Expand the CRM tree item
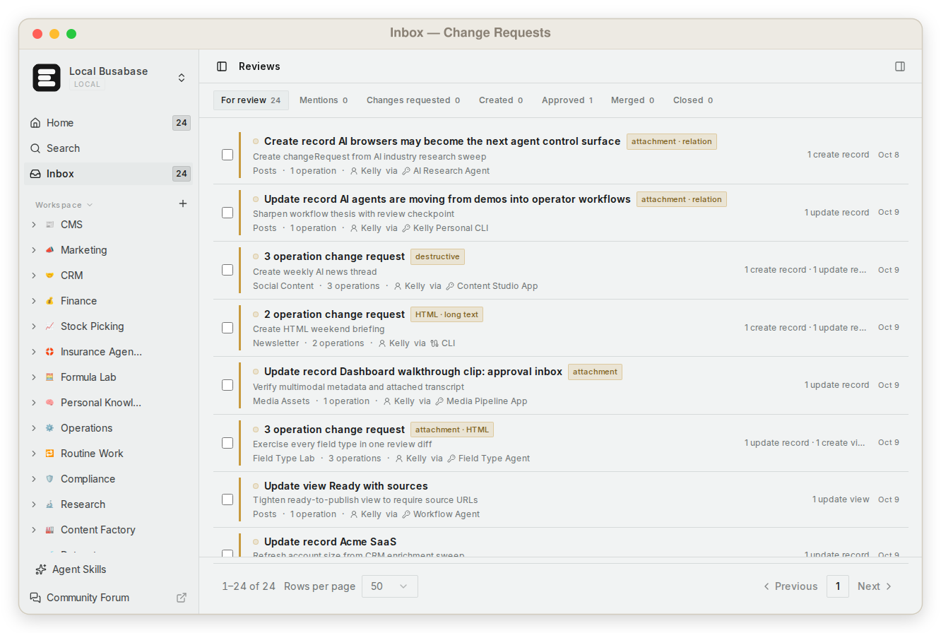 pos(33,276)
